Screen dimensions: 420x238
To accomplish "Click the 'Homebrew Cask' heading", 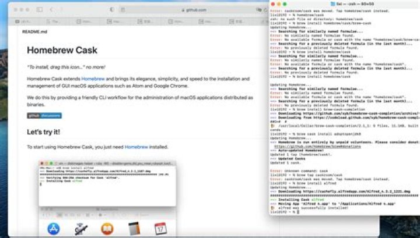I will [x=62, y=50].
